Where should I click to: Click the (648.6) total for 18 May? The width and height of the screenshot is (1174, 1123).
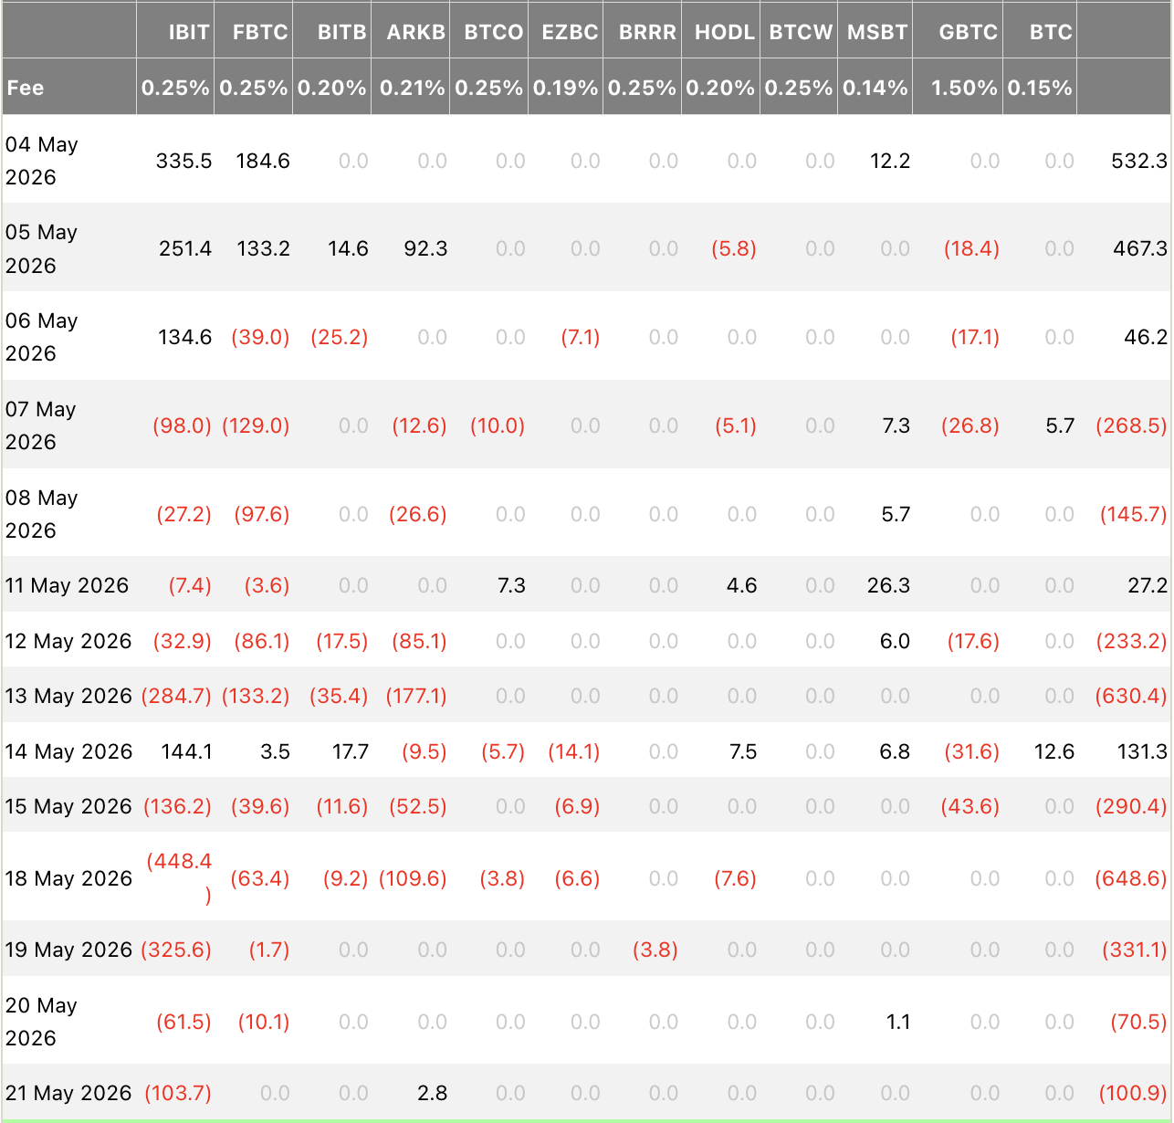(x=1132, y=878)
